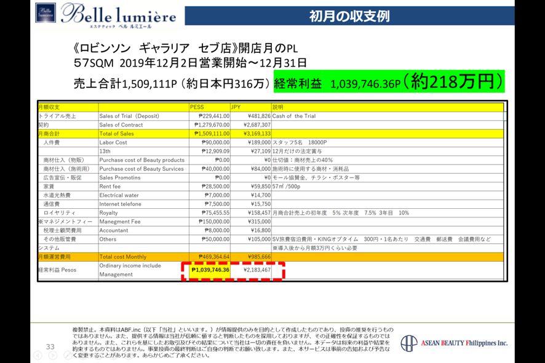The image size is (545, 363).
Task: Select the 売上合計1,509,111P summary text
Action: point(172,84)
